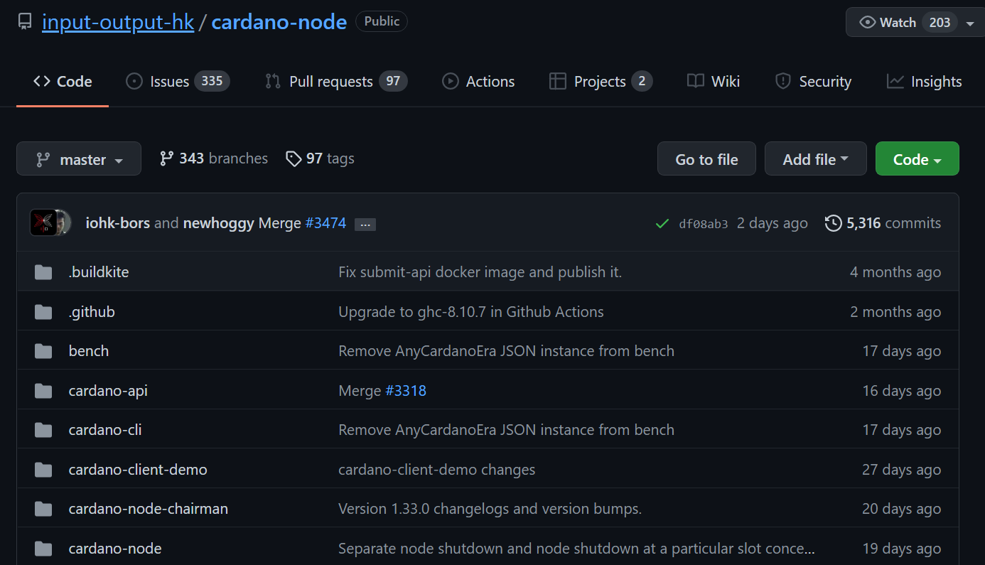Open Security via the shield icon

pos(782,81)
